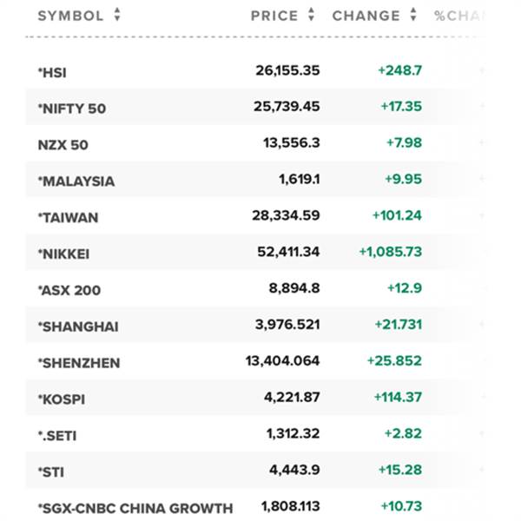Open the NZX 50 index link
The height and width of the screenshot is (521, 521).
[64, 144]
